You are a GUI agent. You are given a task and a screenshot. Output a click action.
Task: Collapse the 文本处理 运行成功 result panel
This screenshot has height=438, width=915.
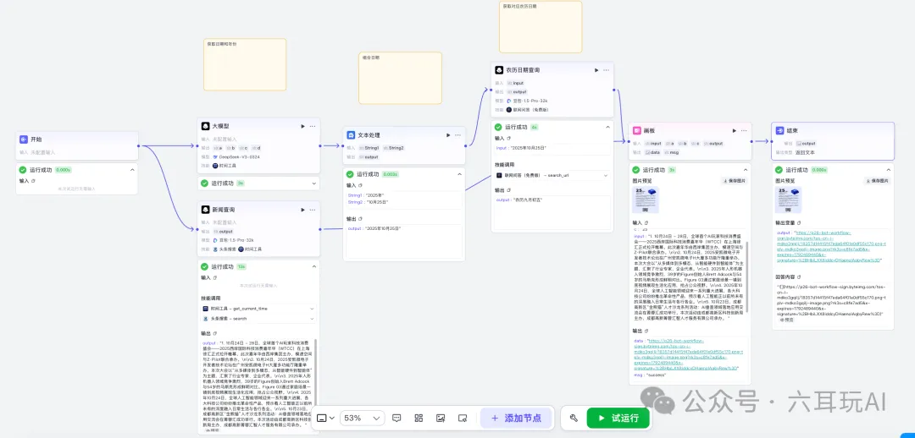458,174
